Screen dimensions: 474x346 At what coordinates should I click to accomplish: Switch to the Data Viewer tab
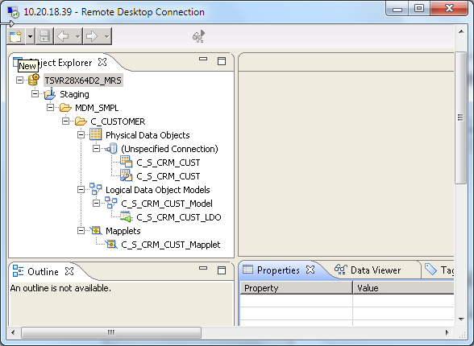click(x=368, y=270)
